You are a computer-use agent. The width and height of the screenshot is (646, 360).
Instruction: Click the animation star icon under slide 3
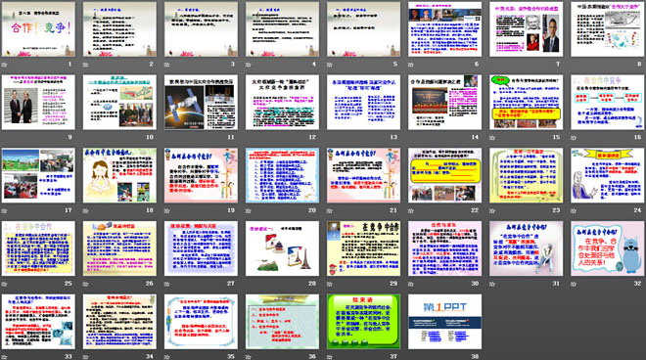(x=167, y=65)
